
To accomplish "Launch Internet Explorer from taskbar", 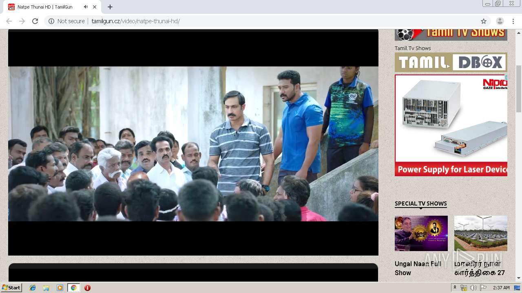I will [x=33, y=288].
